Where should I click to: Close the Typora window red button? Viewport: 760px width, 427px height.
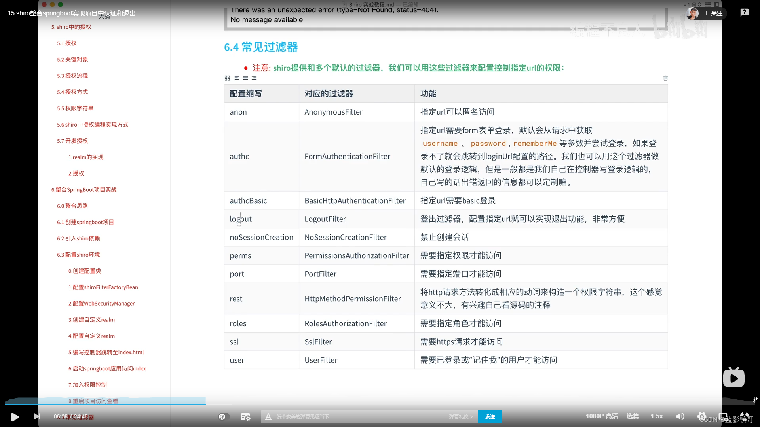click(x=44, y=4)
